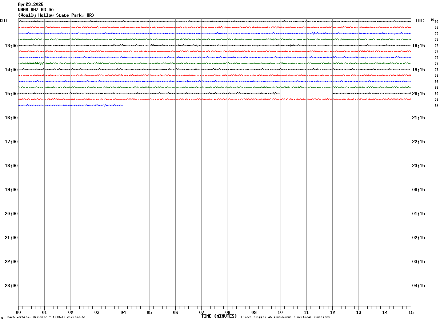The width and height of the screenshot is (440, 322).
Task: Click minute axis label 00
Action: (x=18, y=313)
